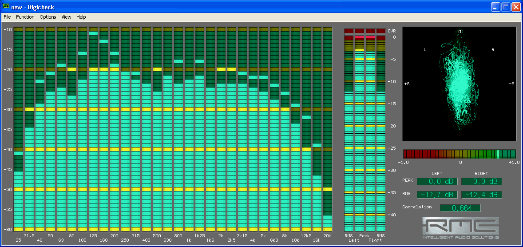Click the stereo correlation meter bar
Image resolution: width=523 pixels, height=247 pixels.
point(460,154)
